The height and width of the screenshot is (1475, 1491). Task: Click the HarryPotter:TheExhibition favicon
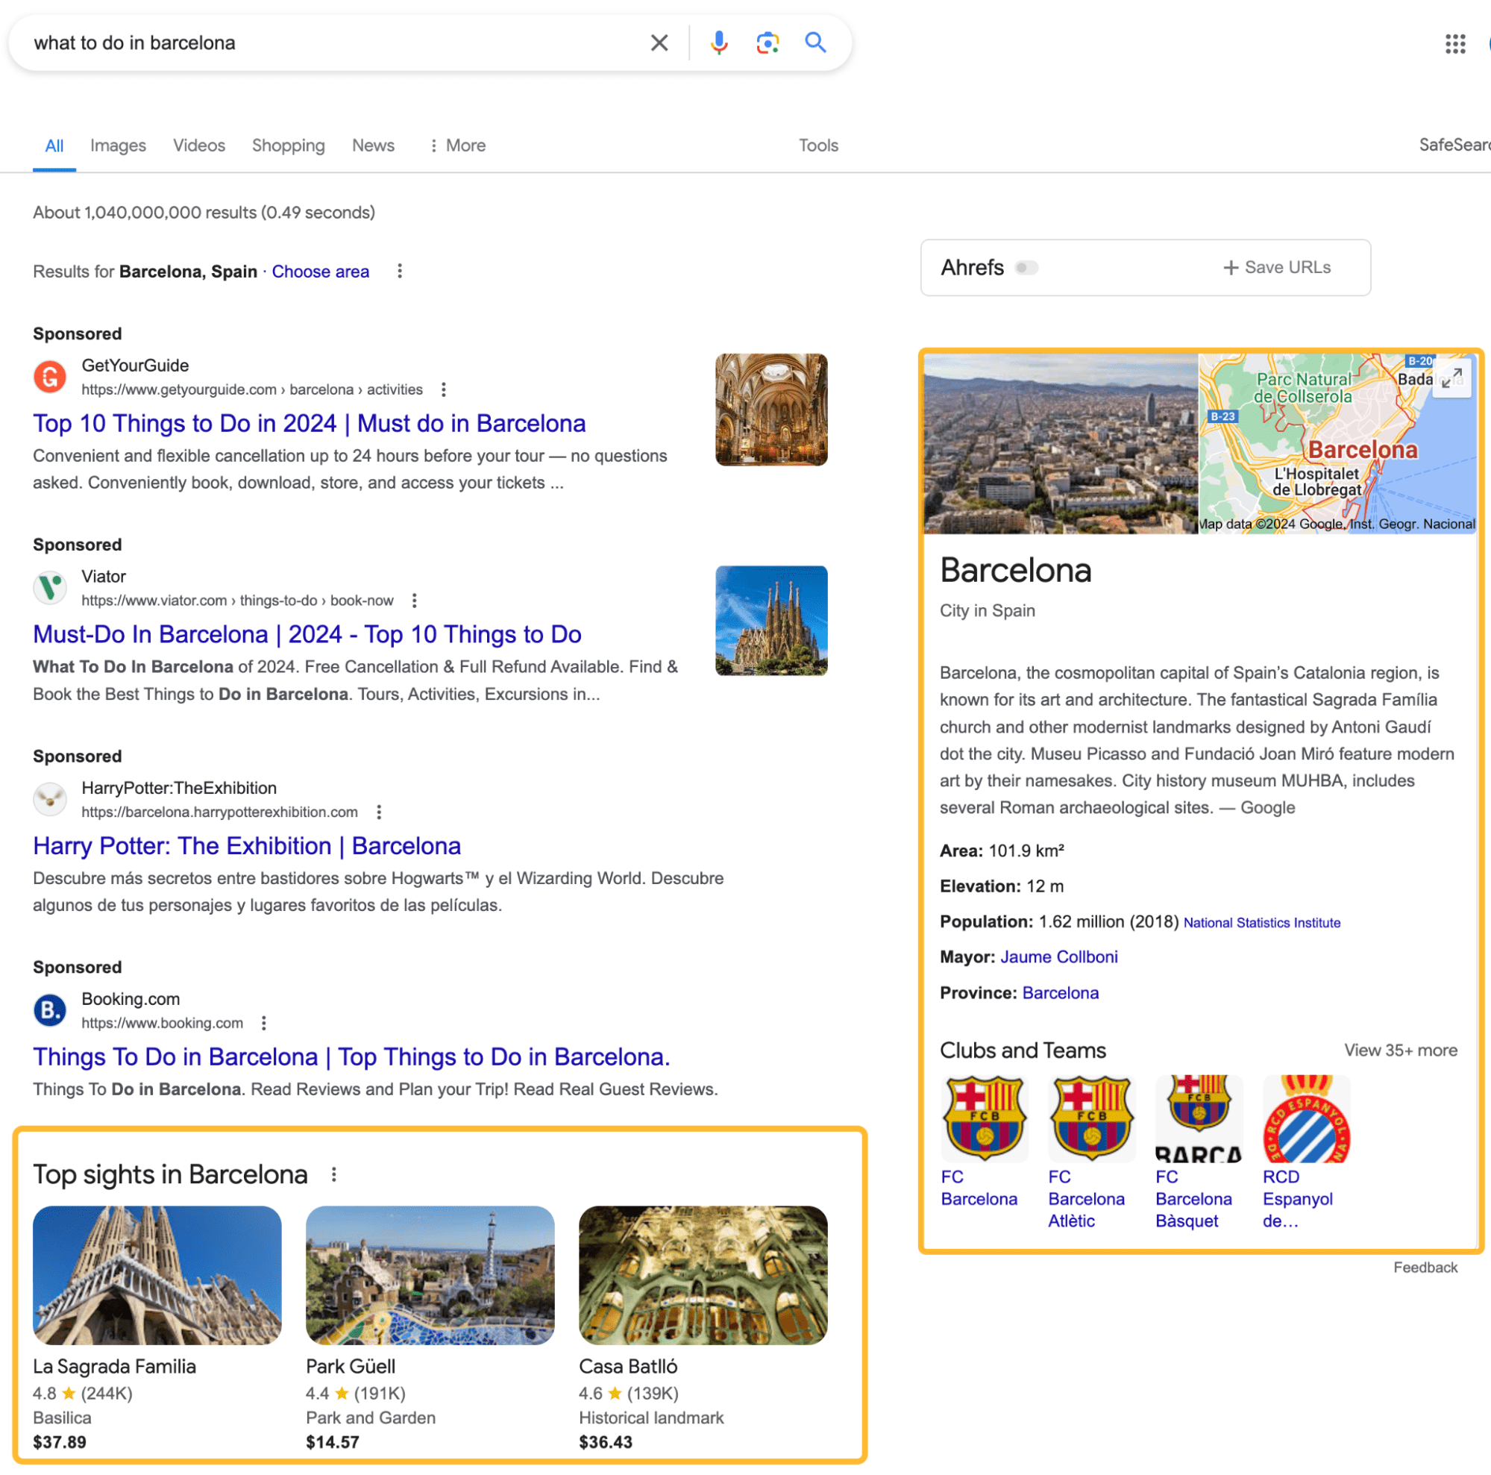[49, 799]
